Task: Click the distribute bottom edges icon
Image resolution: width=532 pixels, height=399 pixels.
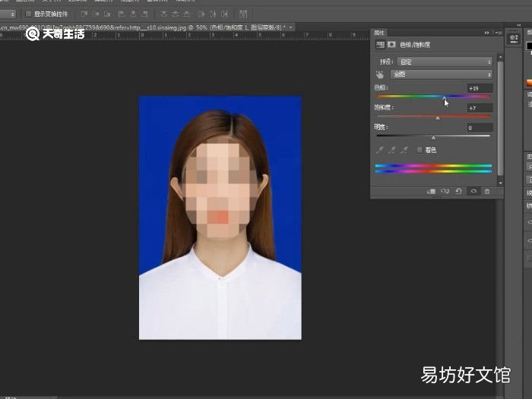Action: [x=187, y=14]
